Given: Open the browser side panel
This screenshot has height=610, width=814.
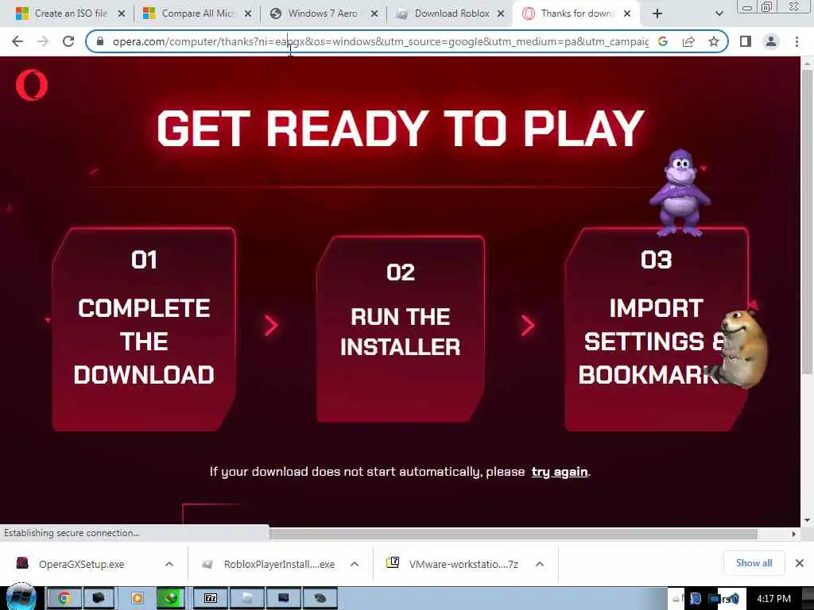Looking at the screenshot, I should (746, 41).
